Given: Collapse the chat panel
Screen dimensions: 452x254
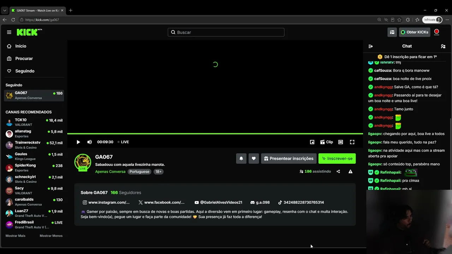Looking at the screenshot, I should pyautogui.click(x=370, y=46).
